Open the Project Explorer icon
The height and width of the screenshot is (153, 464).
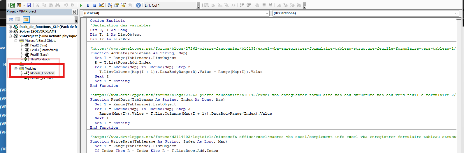(x=110, y=5)
